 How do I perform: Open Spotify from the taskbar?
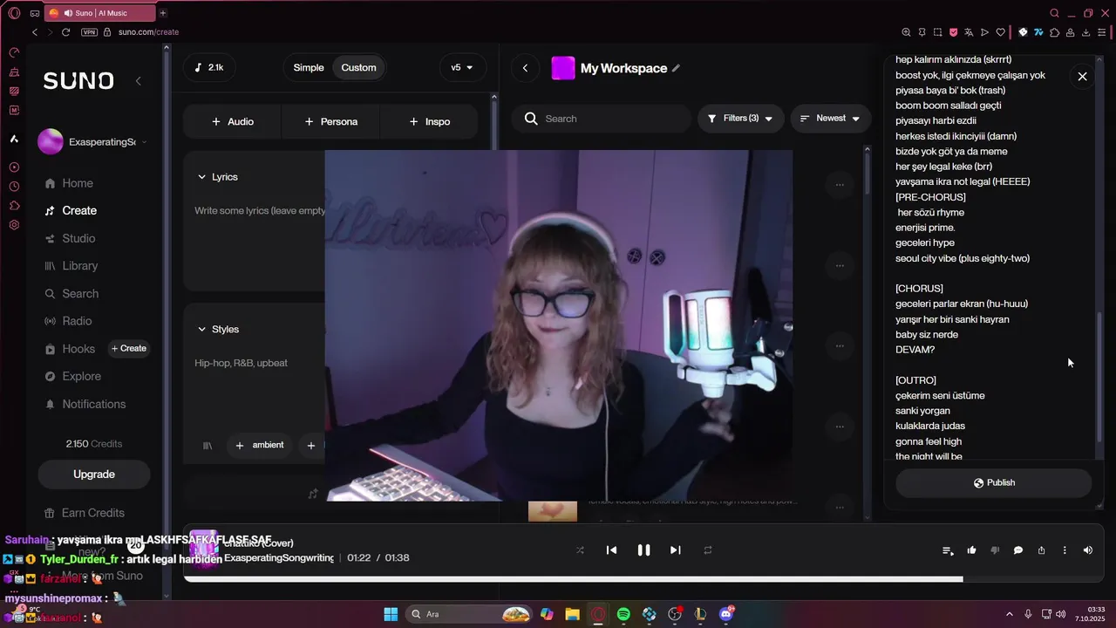pyautogui.click(x=623, y=614)
